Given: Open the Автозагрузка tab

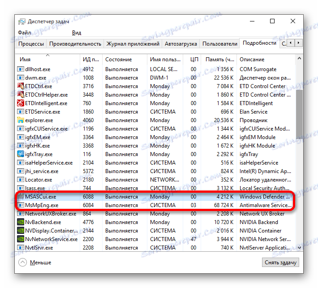Looking at the screenshot, I should tap(180, 44).
